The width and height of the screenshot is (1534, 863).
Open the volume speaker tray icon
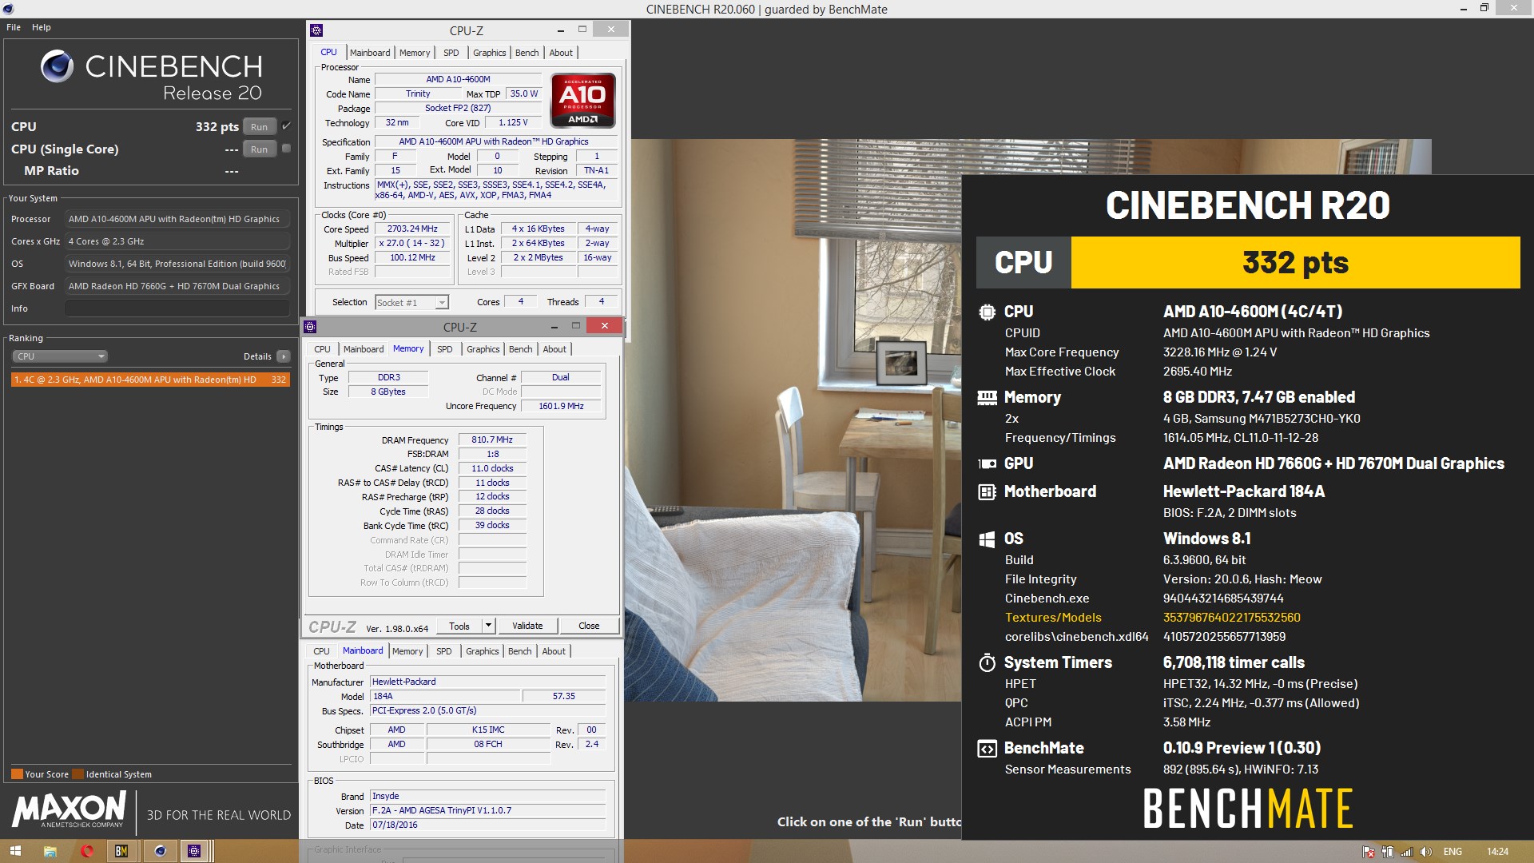click(x=1426, y=852)
